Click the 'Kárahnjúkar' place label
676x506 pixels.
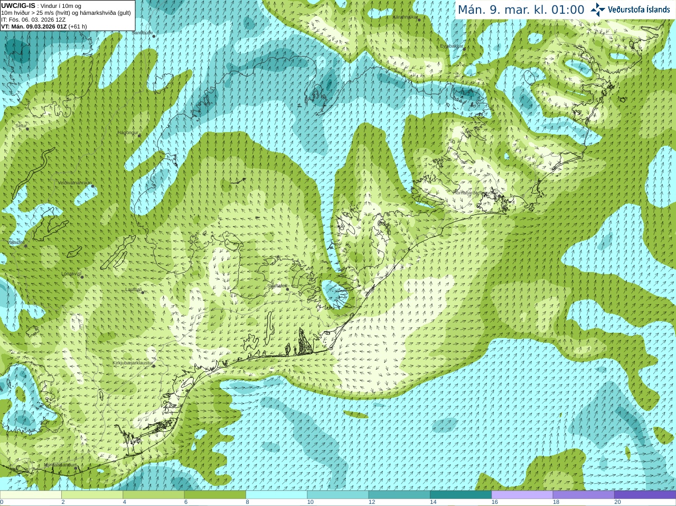[405, 17]
